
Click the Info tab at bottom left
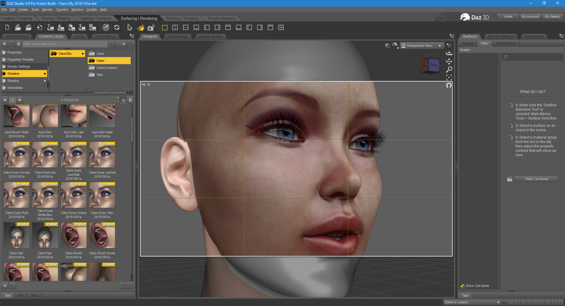tap(21, 295)
